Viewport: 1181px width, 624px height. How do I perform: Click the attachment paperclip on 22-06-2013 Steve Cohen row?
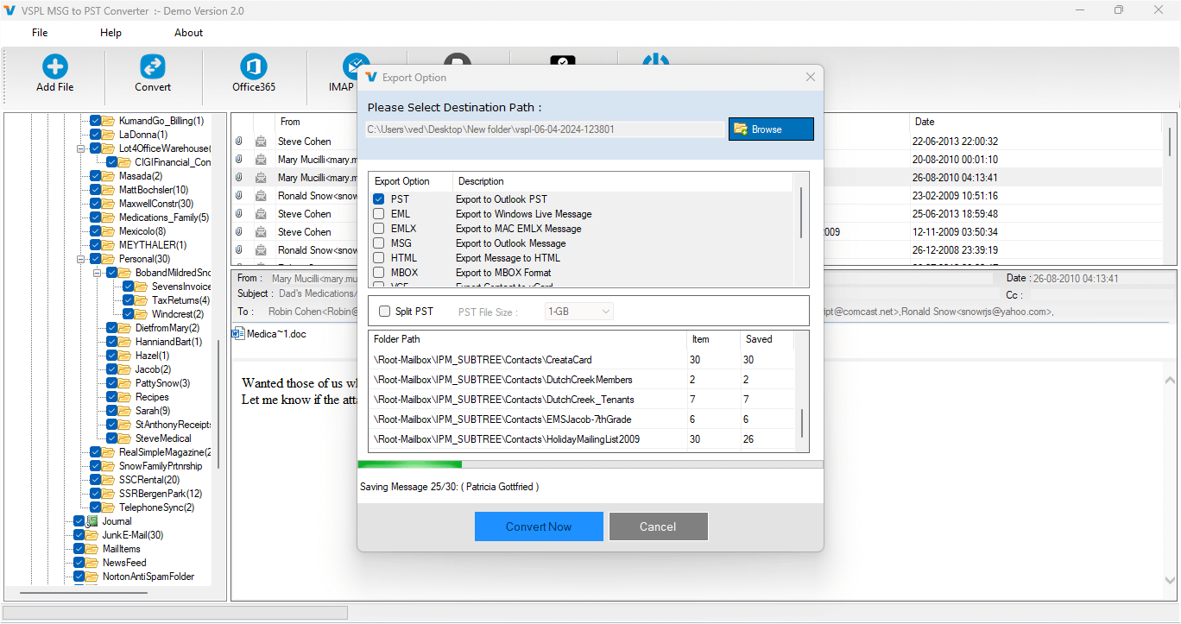point(239,142)
